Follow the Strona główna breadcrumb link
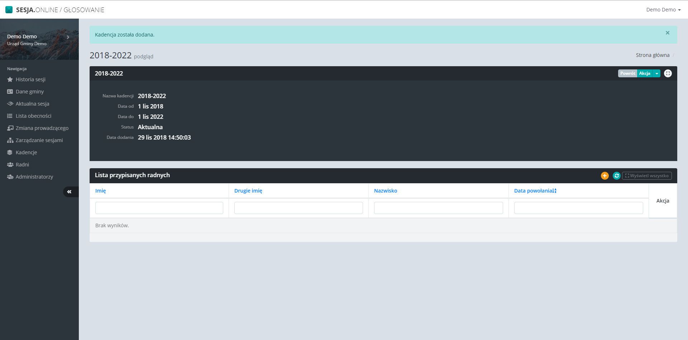The height and width of the screenshot is (340, 688). click(x=652, y=55)
